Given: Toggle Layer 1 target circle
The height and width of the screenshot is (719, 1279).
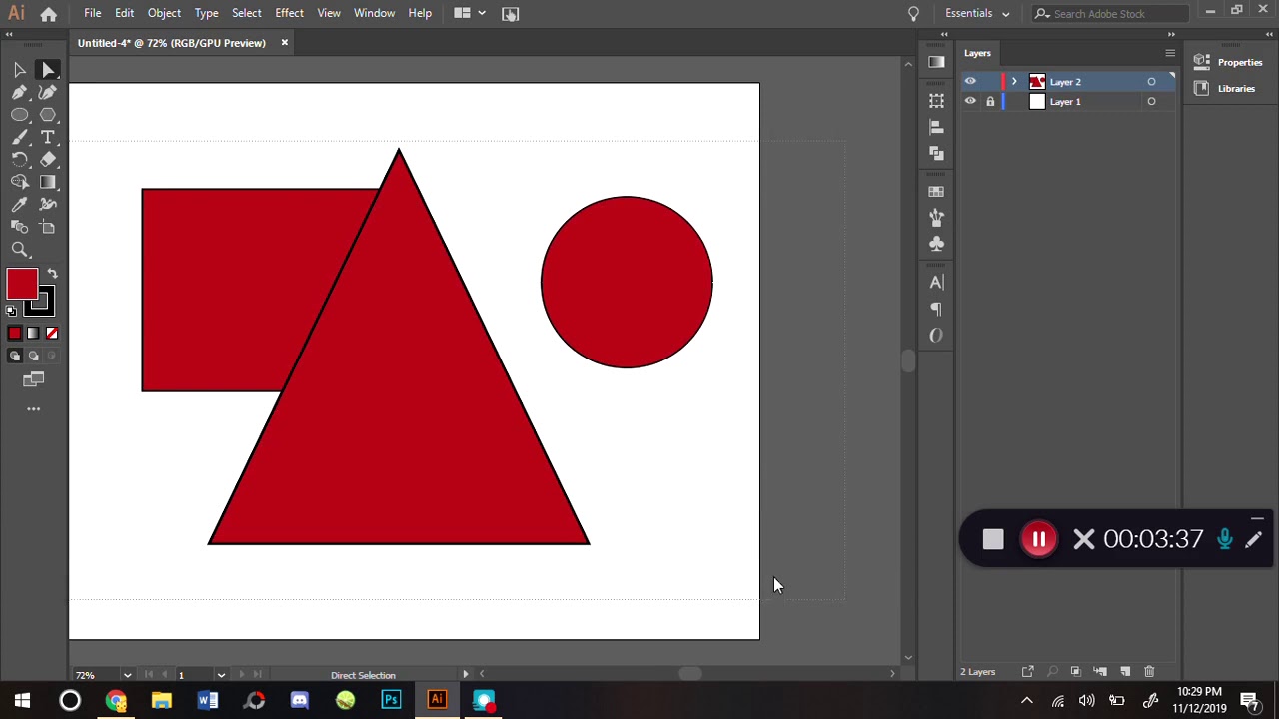Looking at the screenshot, I should [x=1151, y=101].
